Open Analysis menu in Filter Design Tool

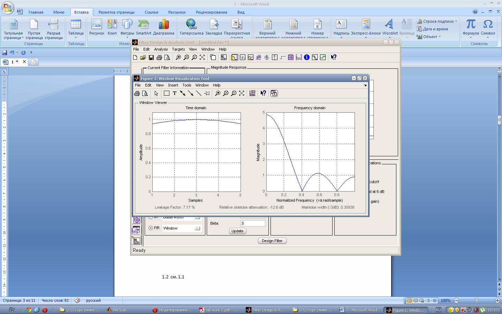pos(161,49)
